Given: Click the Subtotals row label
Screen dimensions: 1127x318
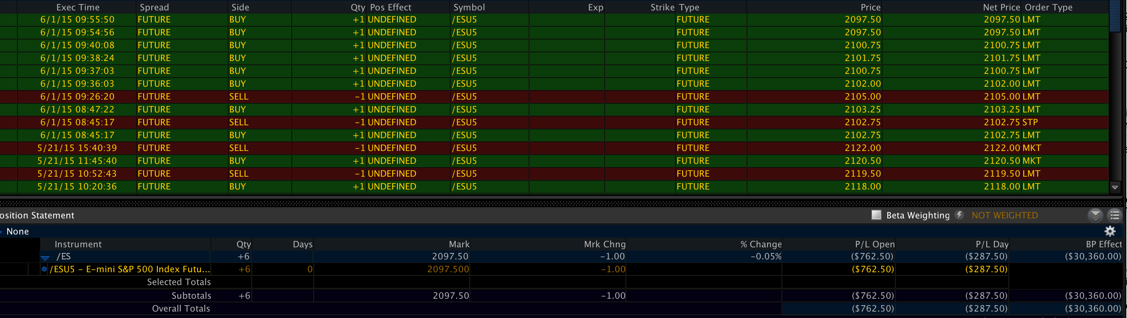Looking at the screenshot, I should click(x=191, y=296).
